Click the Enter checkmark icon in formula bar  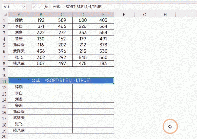click(39, 7)
